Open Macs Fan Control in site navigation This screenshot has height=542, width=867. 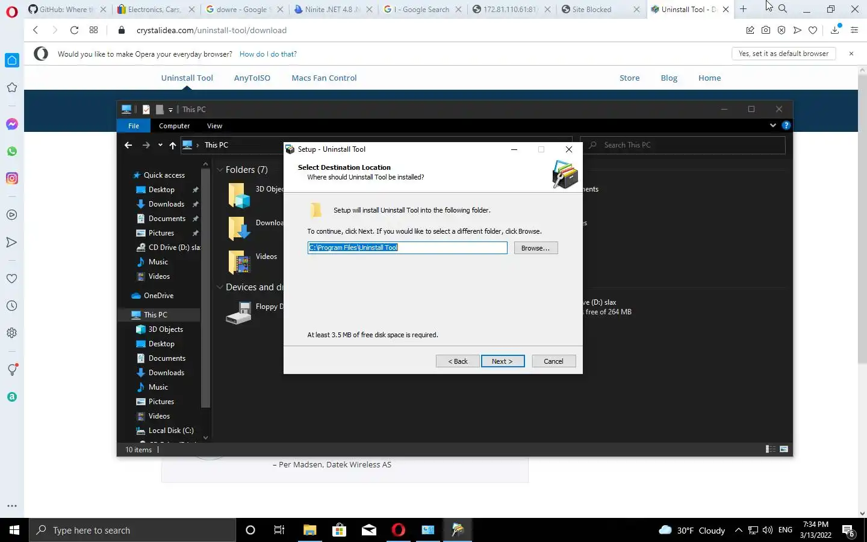pos(324,78)
